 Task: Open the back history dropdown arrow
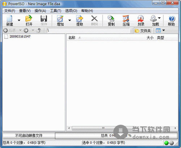pyautogui.click(x=20, y=30)
